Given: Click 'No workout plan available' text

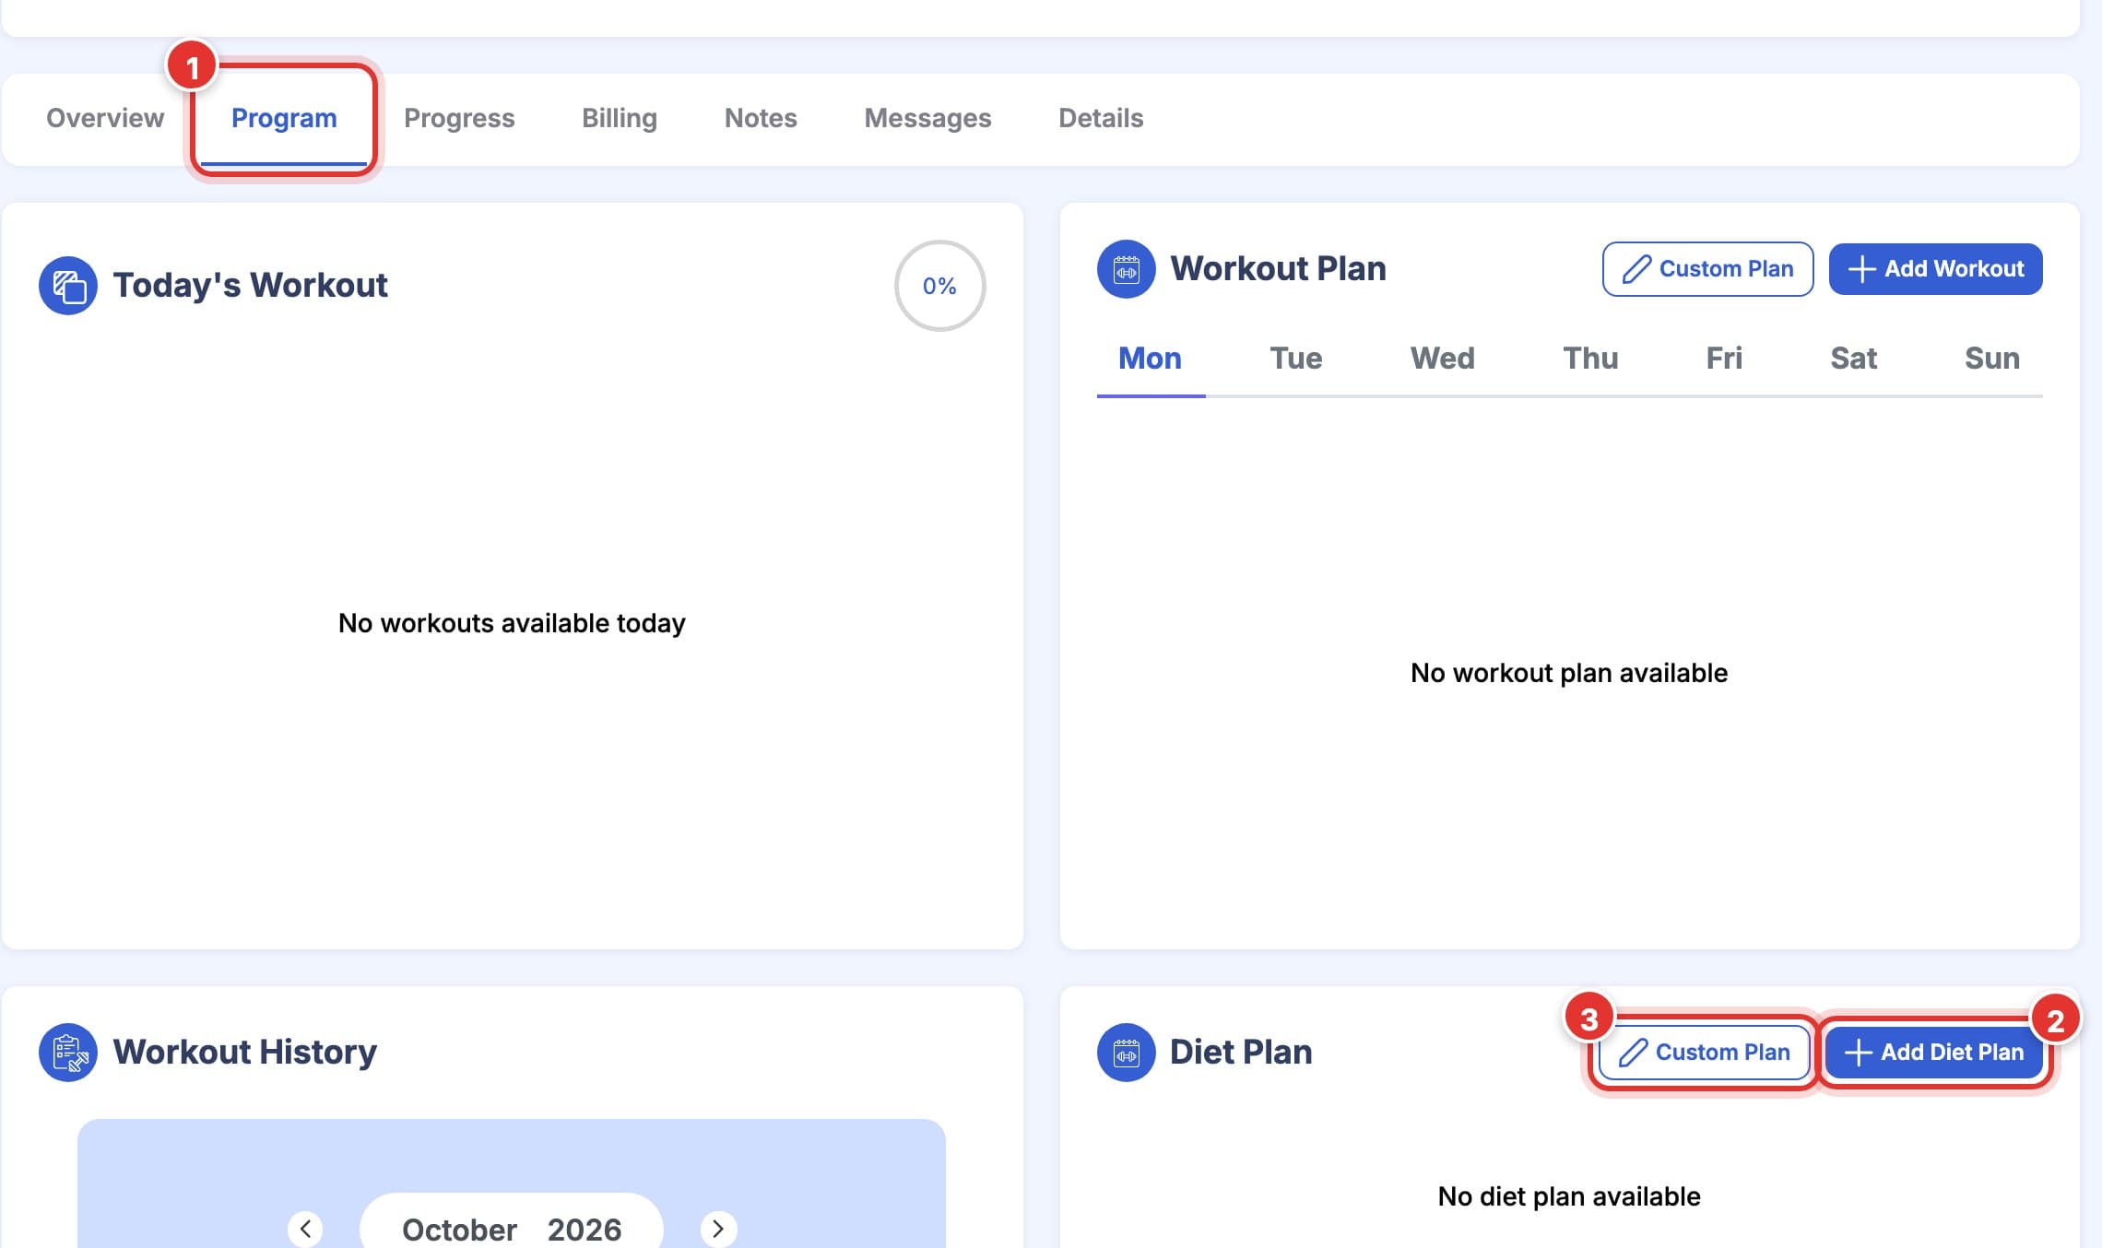Looking at the screenshot, I should 1569,673.
